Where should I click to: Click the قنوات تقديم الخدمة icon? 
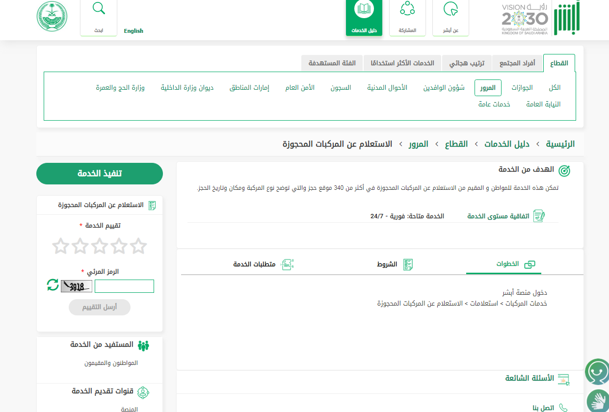(143, 392)
